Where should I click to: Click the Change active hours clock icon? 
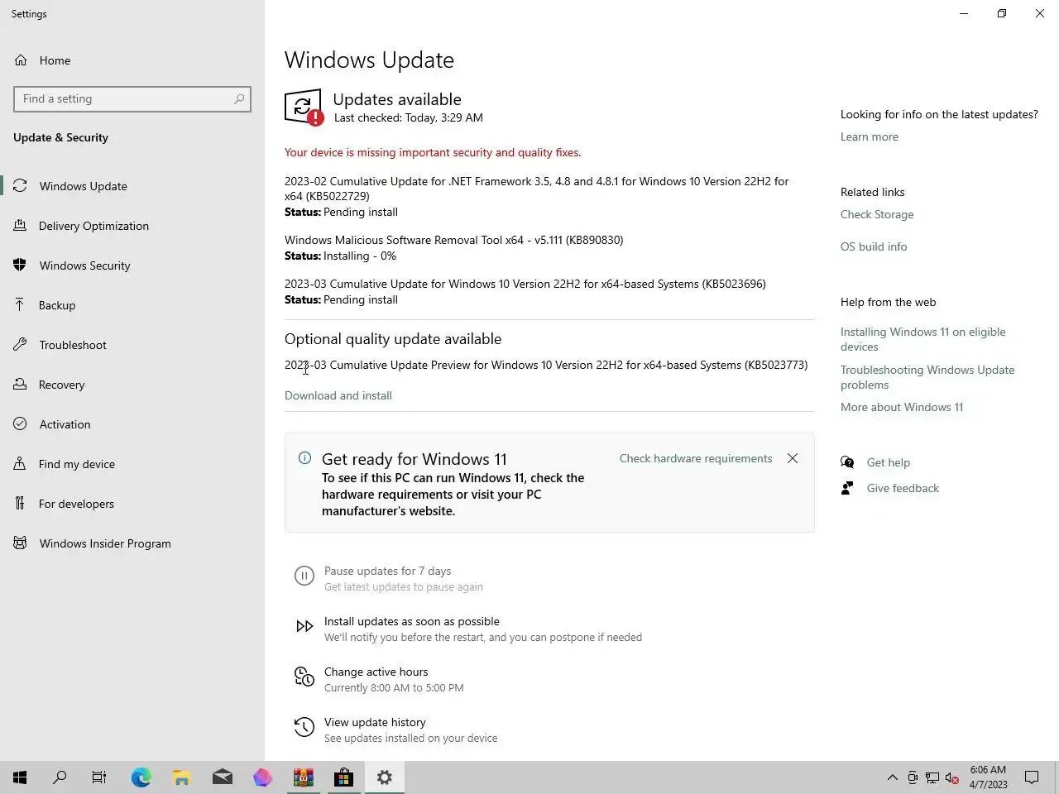[x=304, y=678]
